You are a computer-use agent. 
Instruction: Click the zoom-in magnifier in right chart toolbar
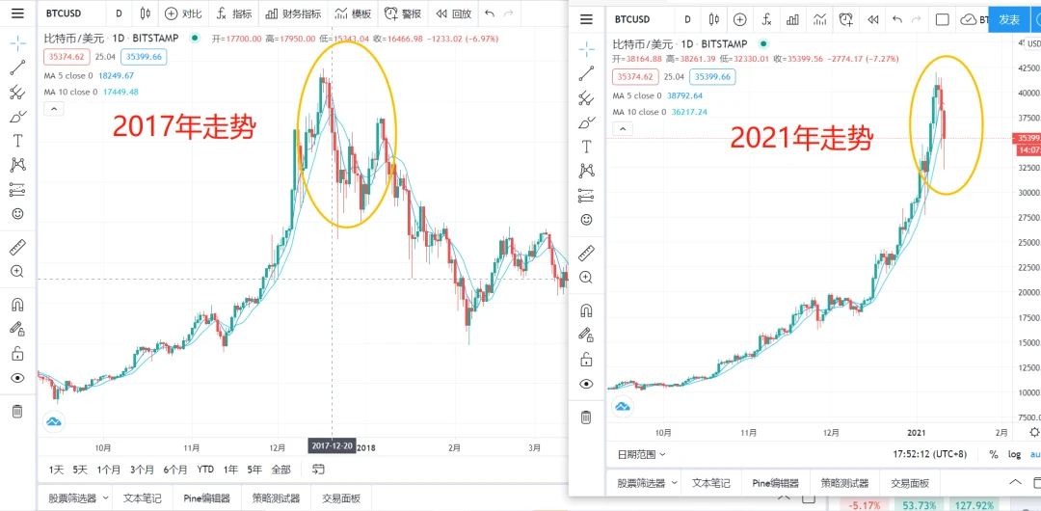(x=586, y=278)
